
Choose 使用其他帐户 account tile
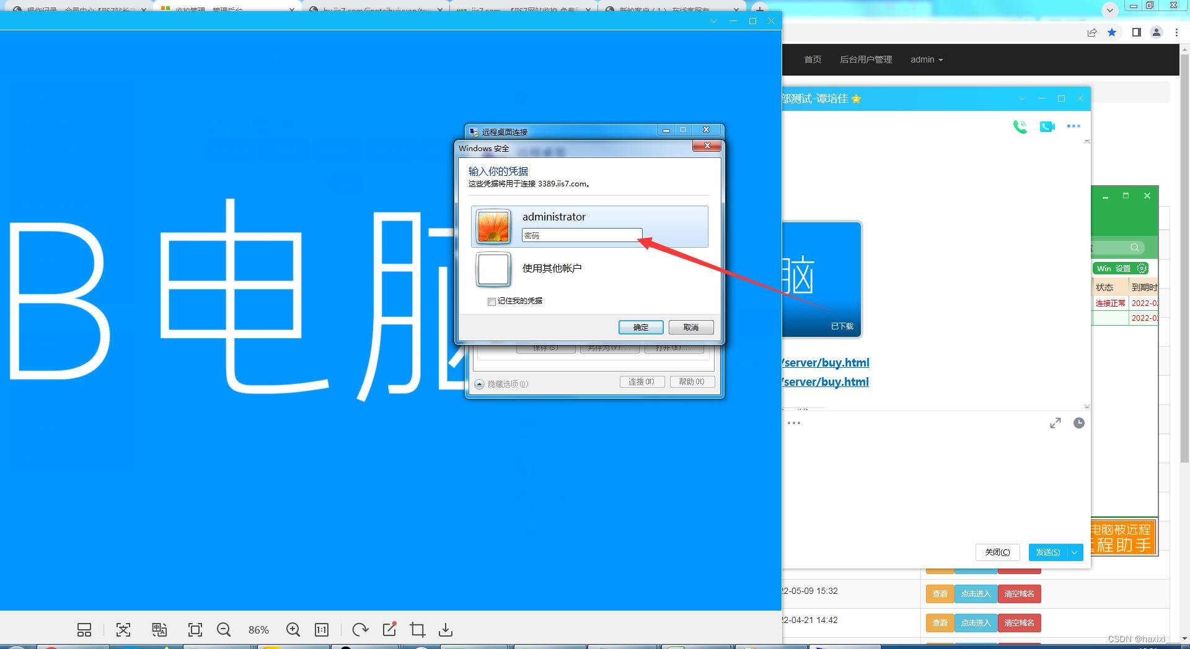pyautogui.click(x=552, y=269)
